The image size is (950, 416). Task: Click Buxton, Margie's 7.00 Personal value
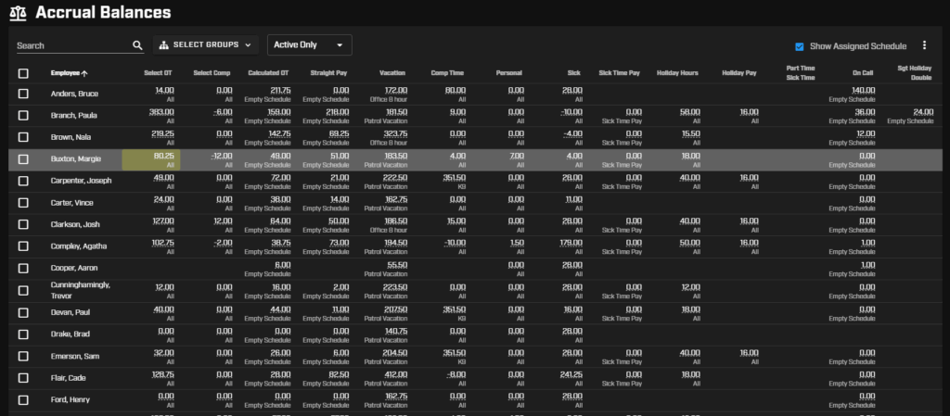[x=517, y=156]
